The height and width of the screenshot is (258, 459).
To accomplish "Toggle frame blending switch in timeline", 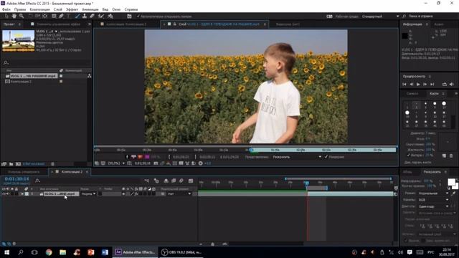I will [x=174, y=181].
